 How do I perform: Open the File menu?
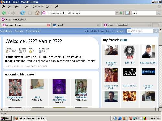point(3,7)
